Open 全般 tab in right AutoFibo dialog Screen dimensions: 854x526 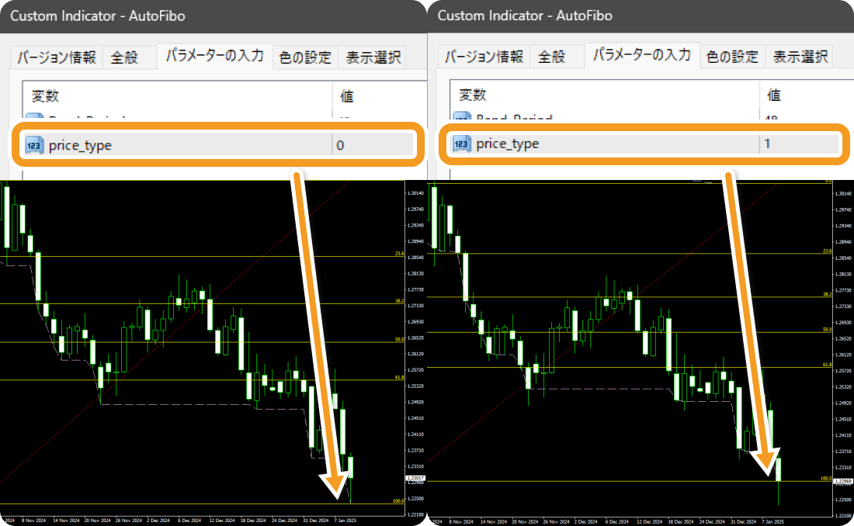[x=552, y=56]
